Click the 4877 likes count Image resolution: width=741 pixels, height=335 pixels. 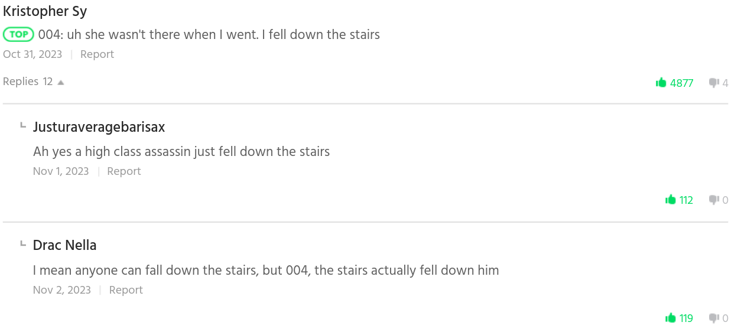pyautogui.click(x=681, y=83)
